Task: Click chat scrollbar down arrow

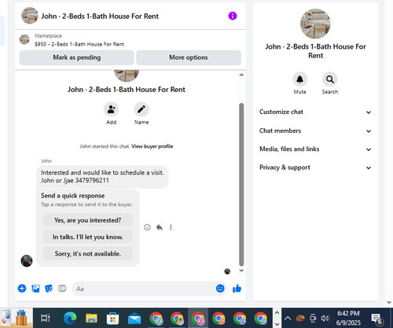Action: point(241,271)
